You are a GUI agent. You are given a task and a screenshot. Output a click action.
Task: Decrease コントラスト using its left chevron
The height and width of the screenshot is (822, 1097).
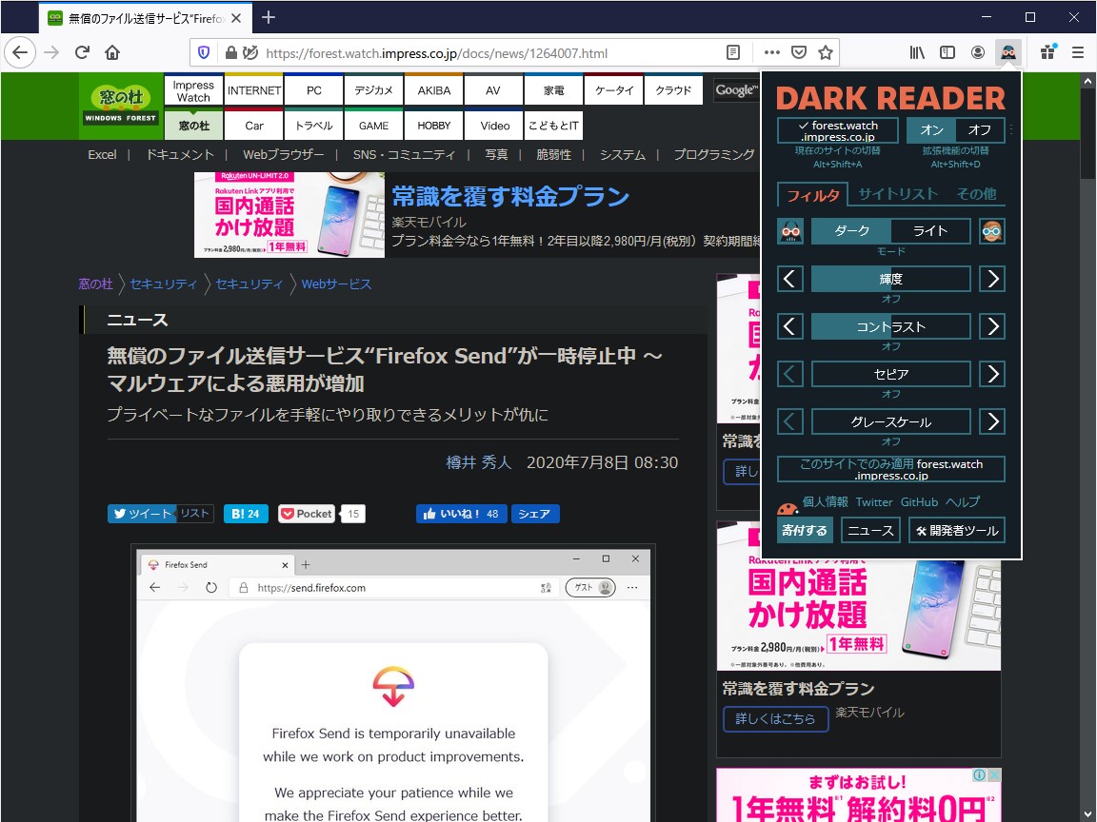789,325
